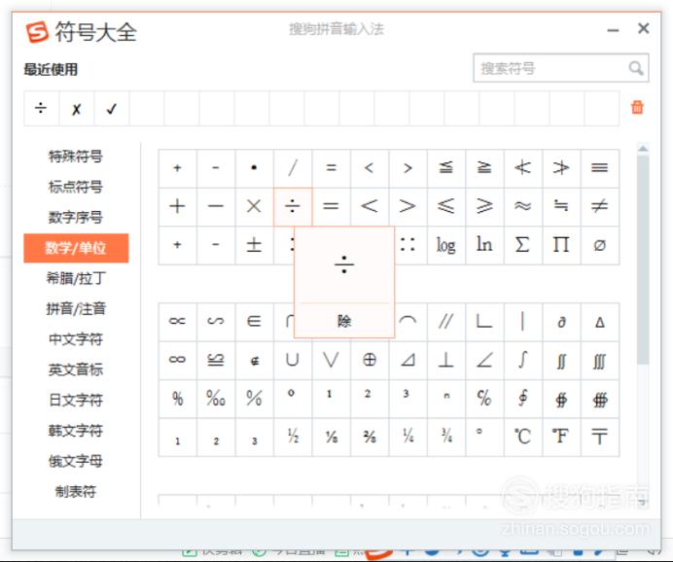Switch to 俄文字母 category
673x562 pixels.
76,461
